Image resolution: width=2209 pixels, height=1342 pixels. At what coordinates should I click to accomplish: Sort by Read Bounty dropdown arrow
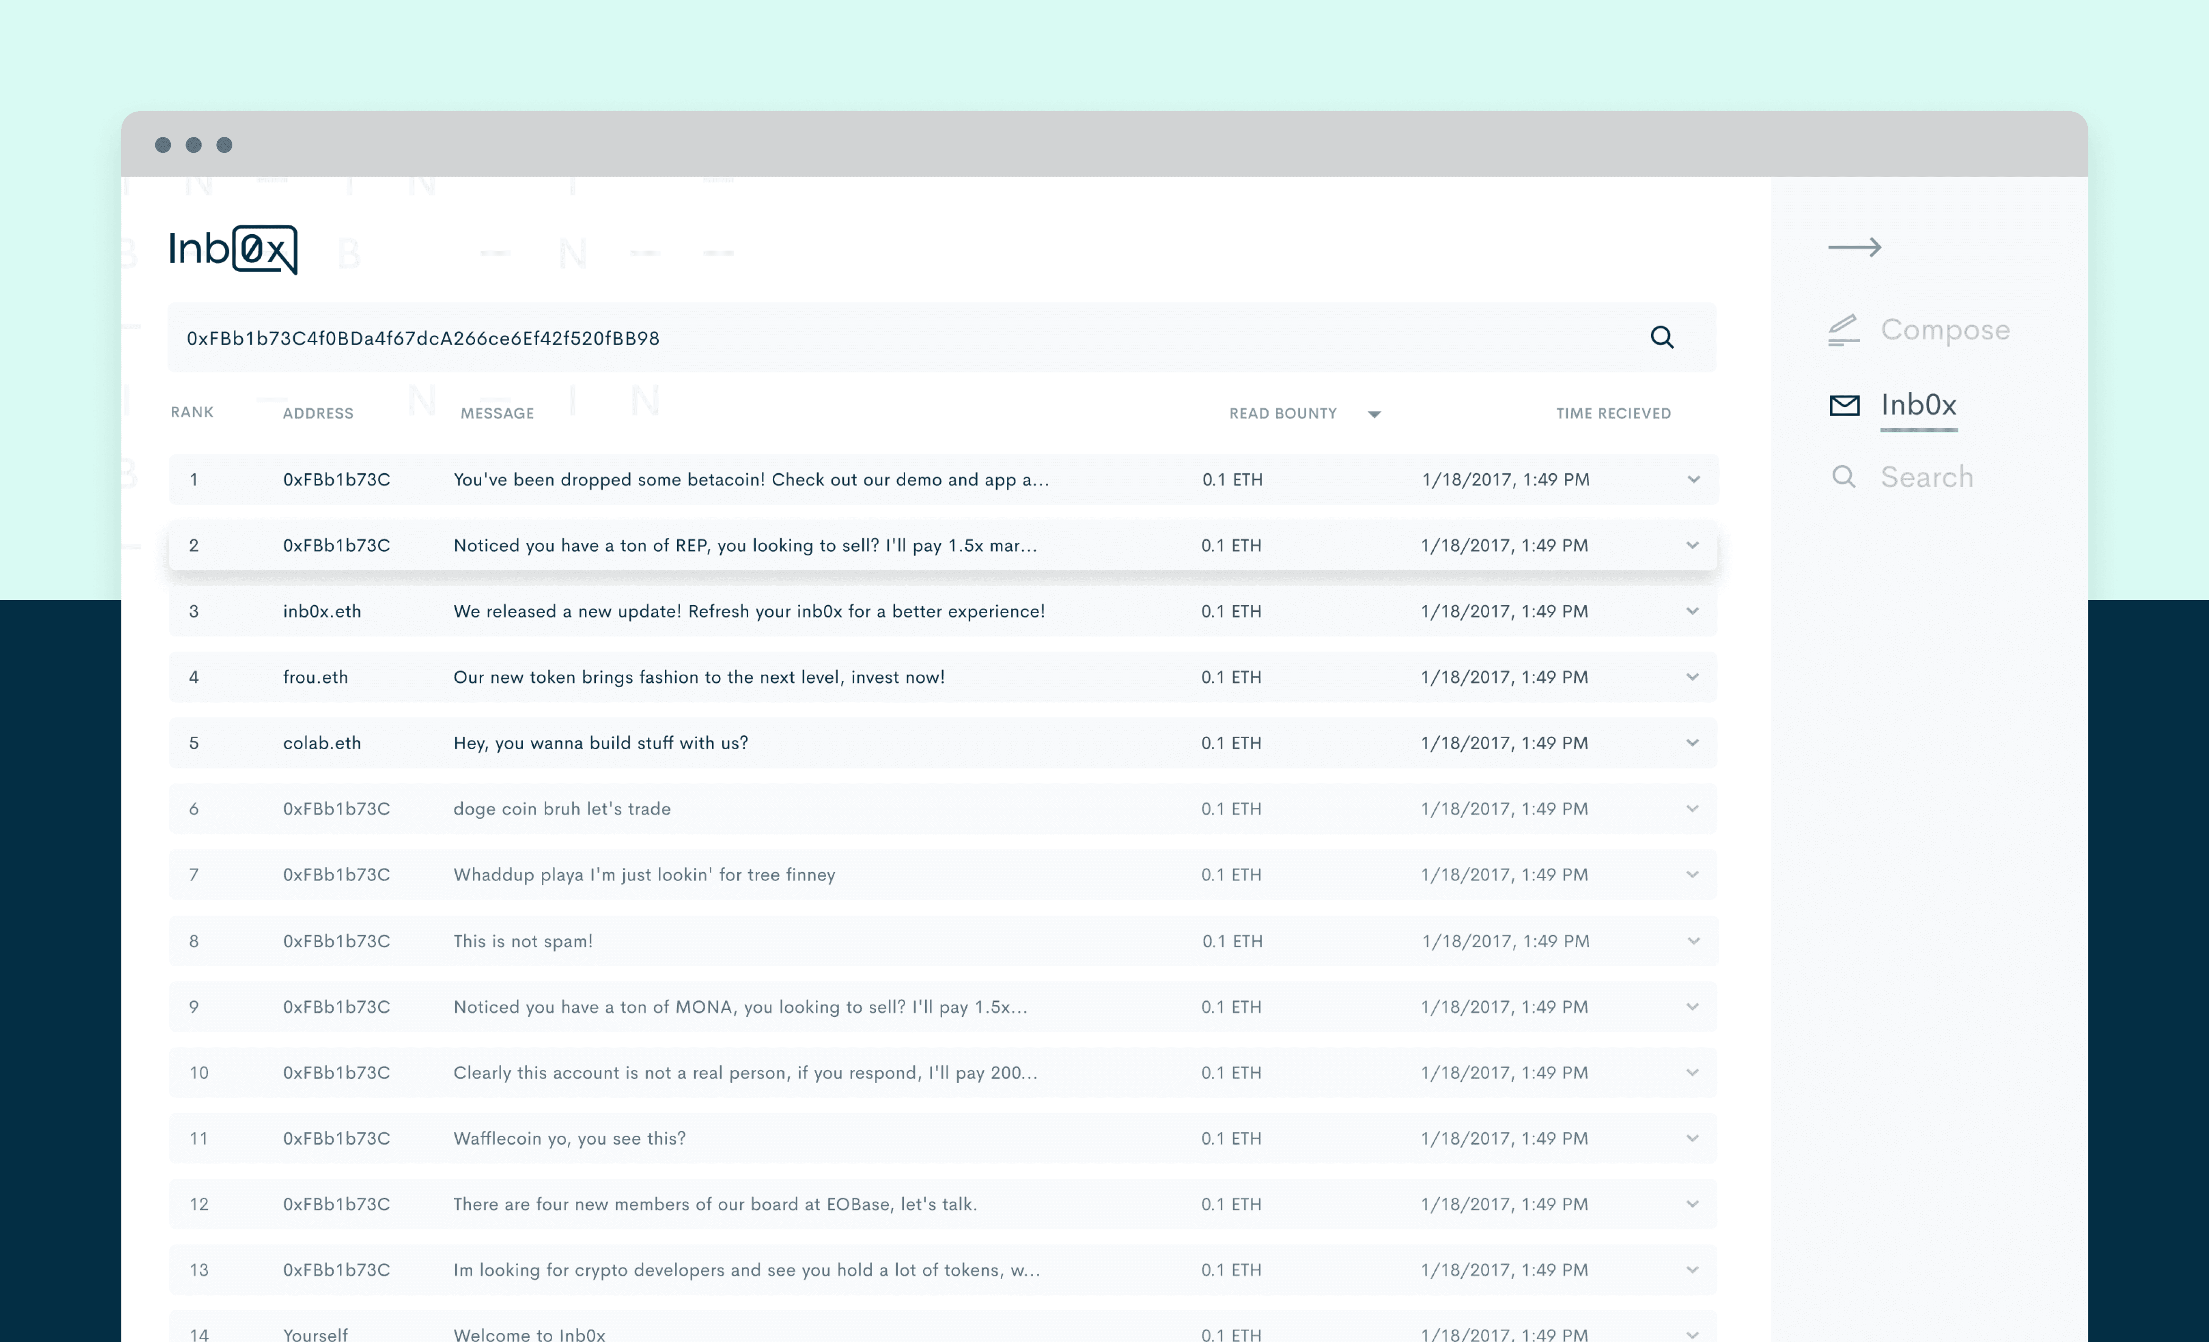[x=1373, y=414]
